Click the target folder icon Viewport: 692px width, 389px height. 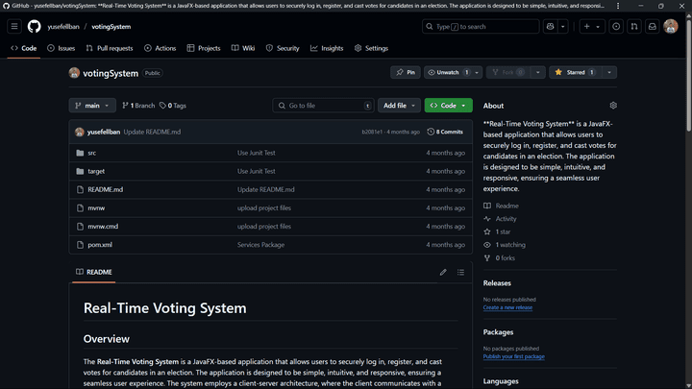pyautogui.click(x=80, y=171)
